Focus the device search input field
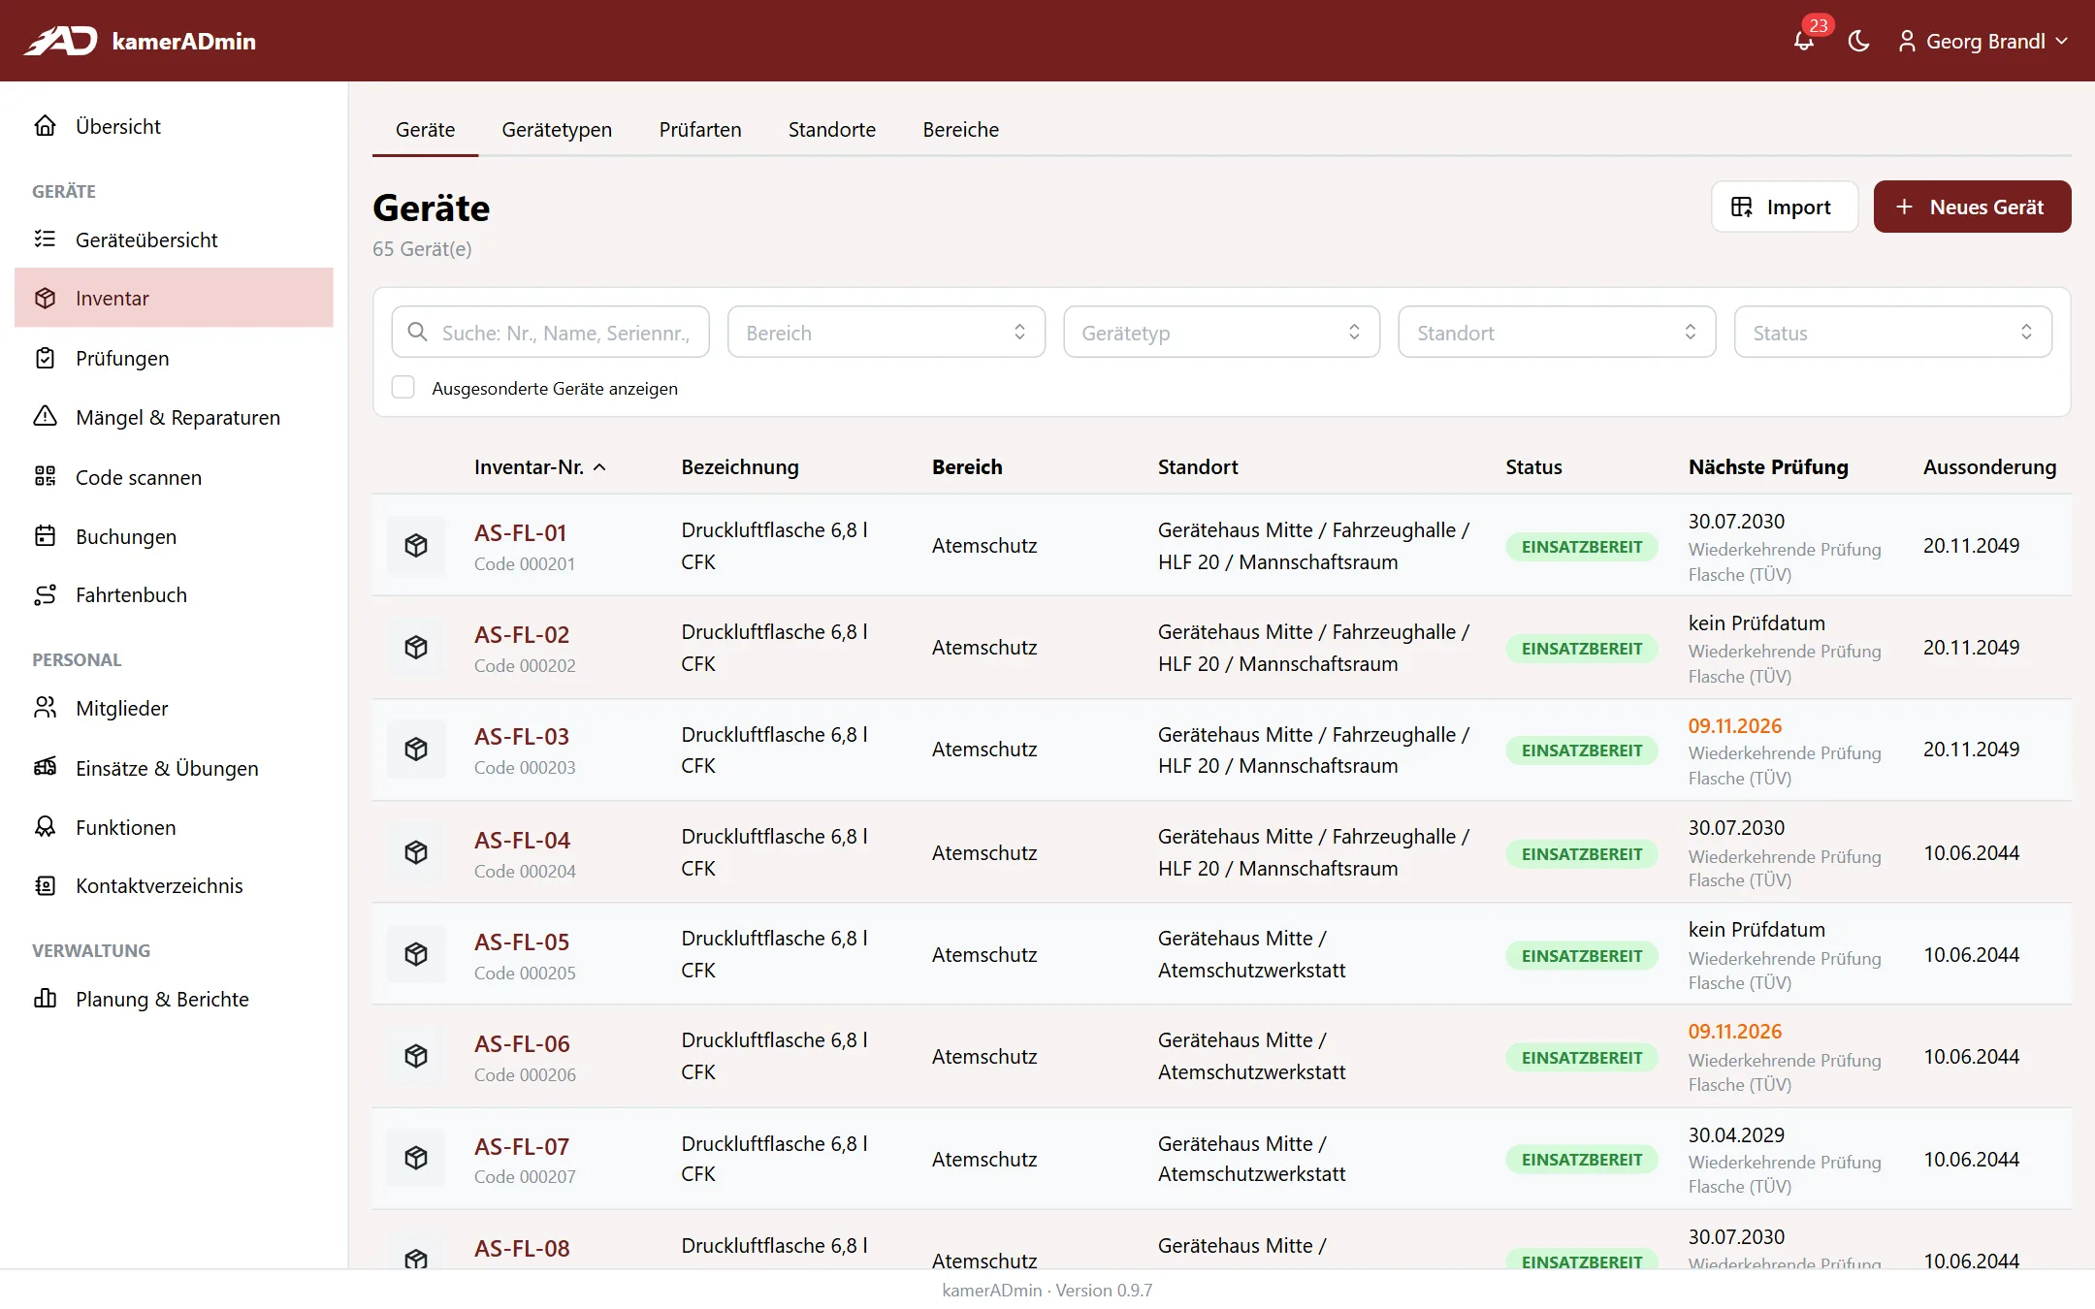2095x1309 pixels. click(x=550, y=333)
